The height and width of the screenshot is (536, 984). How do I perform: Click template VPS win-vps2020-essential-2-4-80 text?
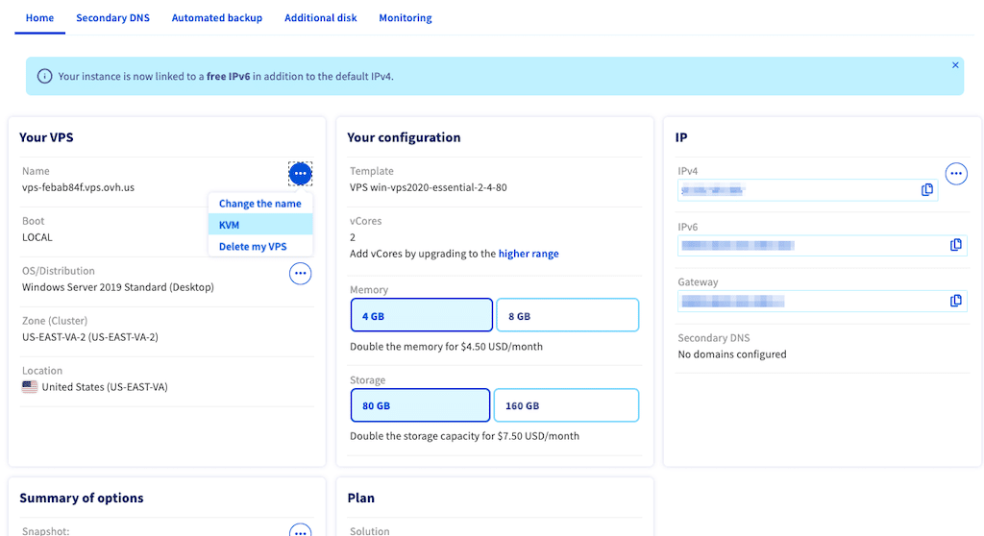(429, 187)
